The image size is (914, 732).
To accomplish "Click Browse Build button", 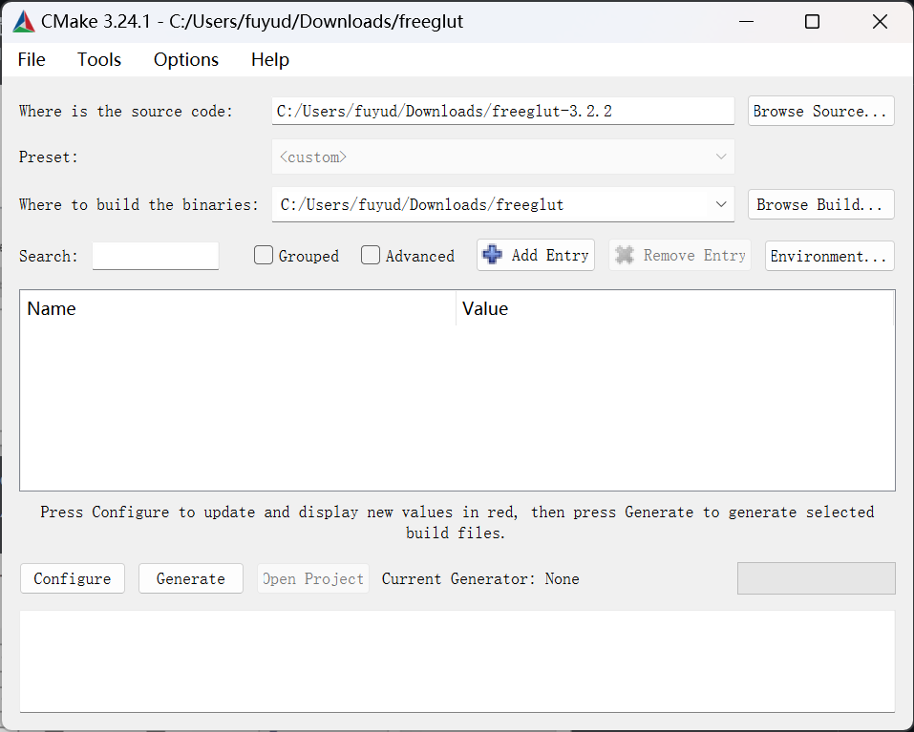I will point(820,204).
